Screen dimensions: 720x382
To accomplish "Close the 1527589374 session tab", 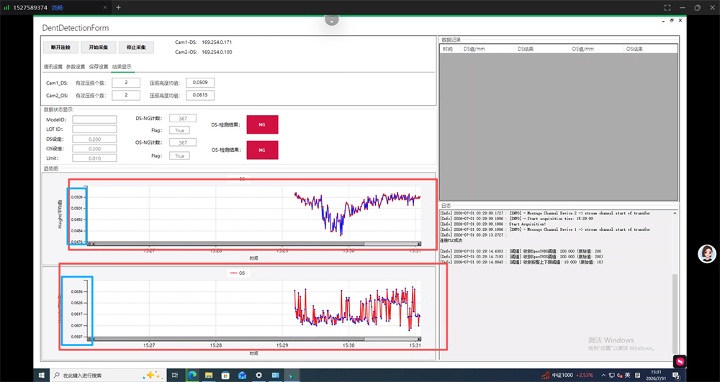I will pyautogui.click(x=105, y=7).
